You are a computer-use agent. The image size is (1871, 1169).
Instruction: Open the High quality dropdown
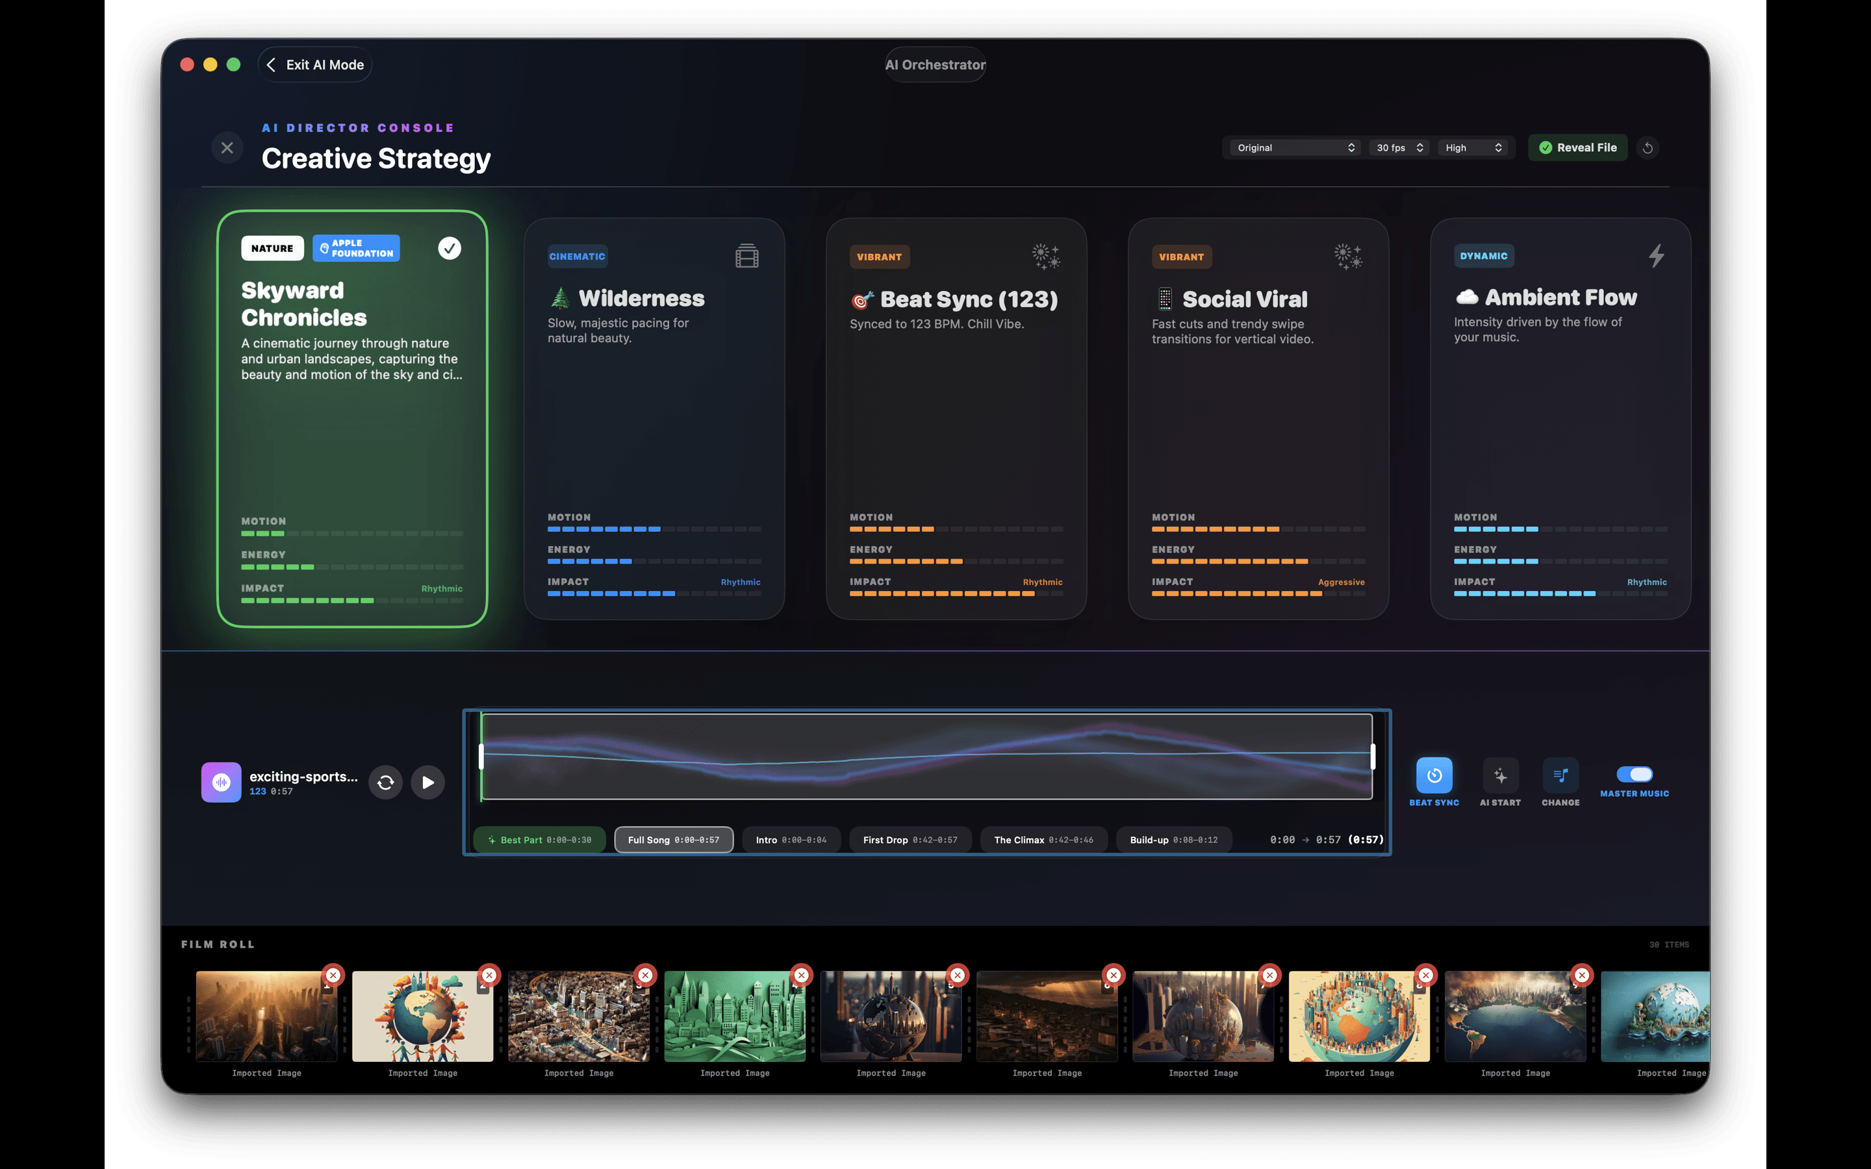[x=1473, y=147]
